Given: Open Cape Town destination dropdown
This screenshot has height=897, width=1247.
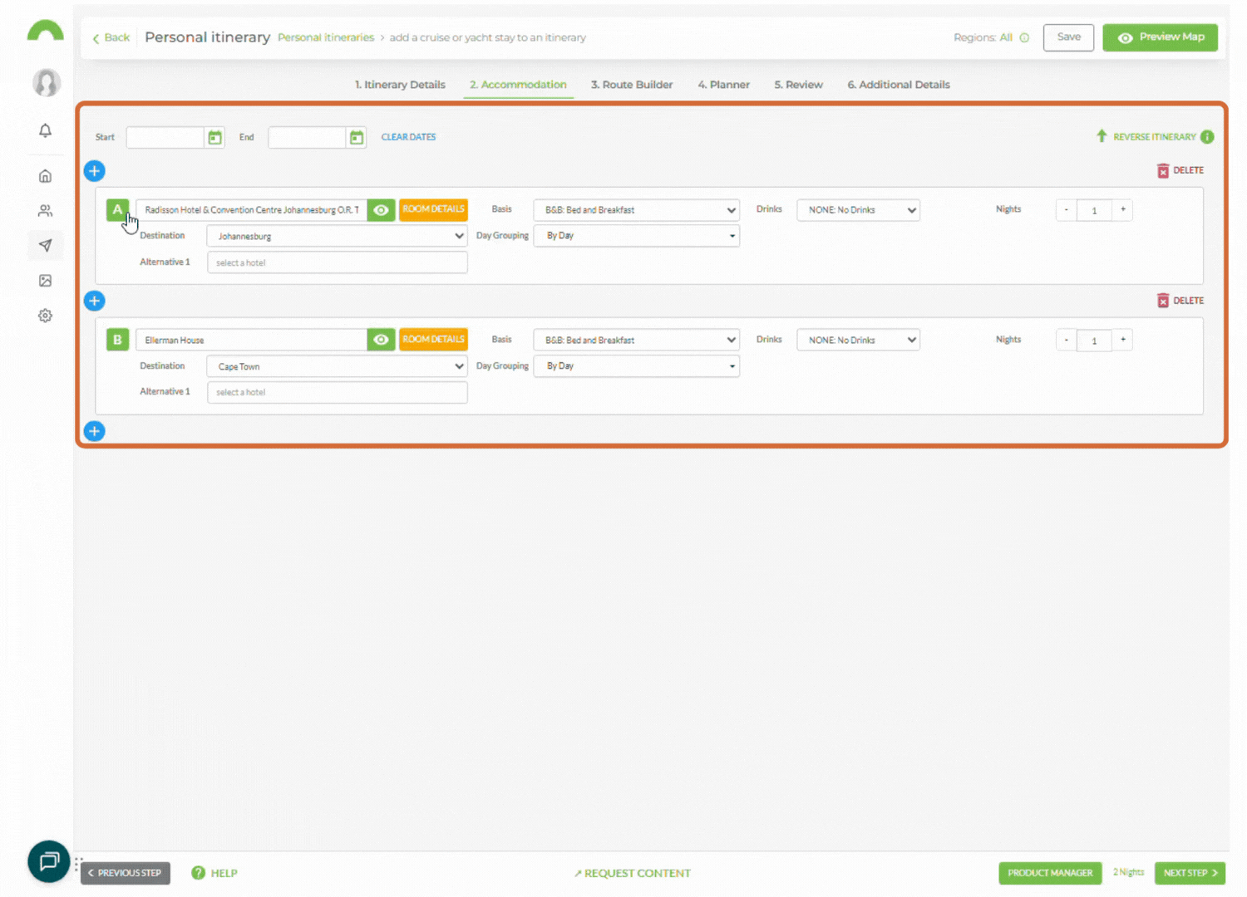Looking at the screenshot, I should pyautogui.click(x=338, y=366).
